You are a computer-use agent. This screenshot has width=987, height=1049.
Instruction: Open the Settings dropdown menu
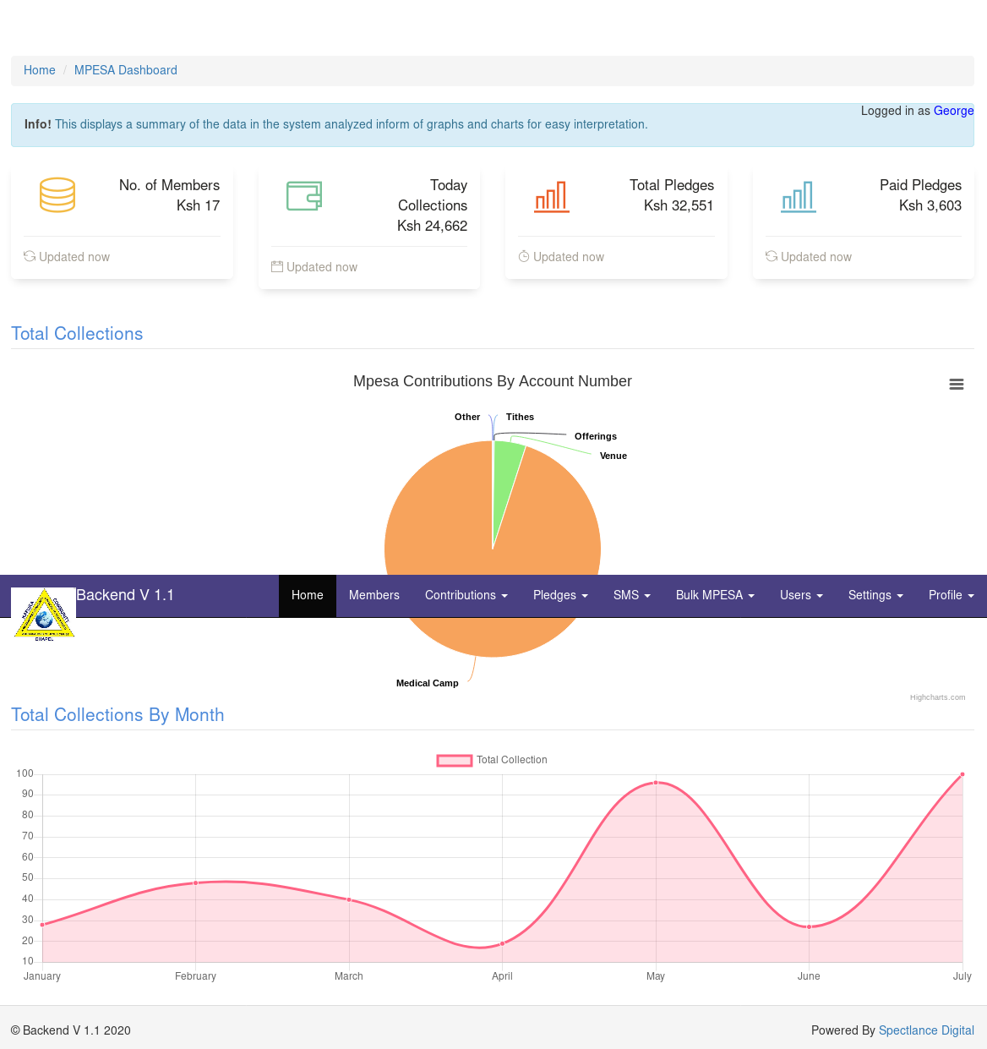pyautogui.click(x=875, y=595)
